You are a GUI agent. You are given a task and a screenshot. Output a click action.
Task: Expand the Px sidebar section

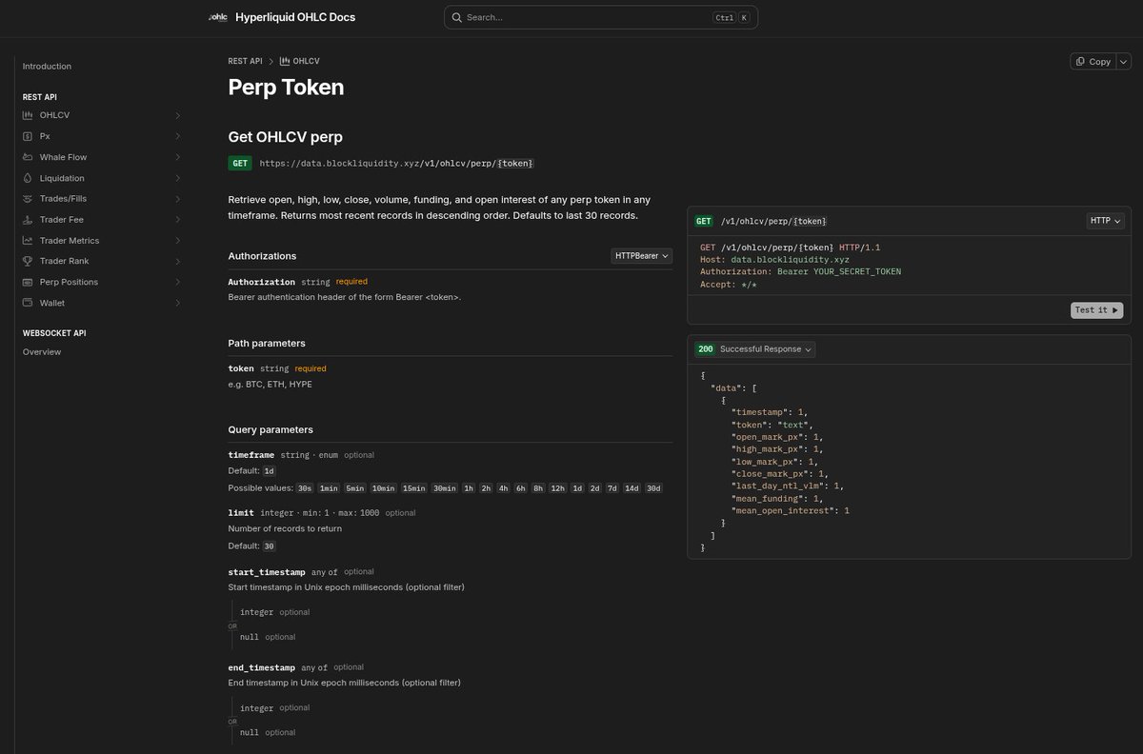tap(177, 136)
